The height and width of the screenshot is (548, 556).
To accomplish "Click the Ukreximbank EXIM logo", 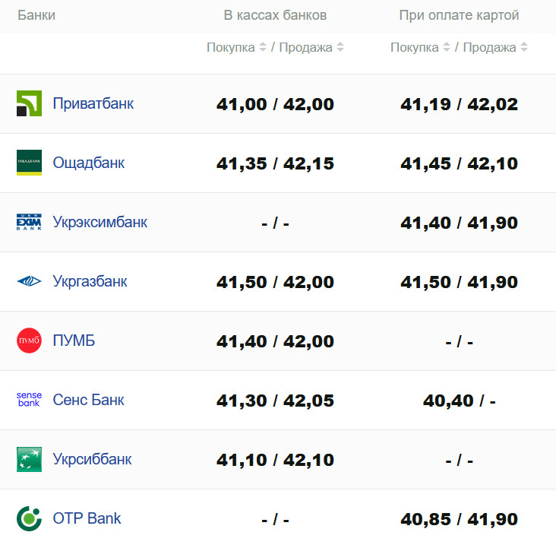I will tap(29, 222).
